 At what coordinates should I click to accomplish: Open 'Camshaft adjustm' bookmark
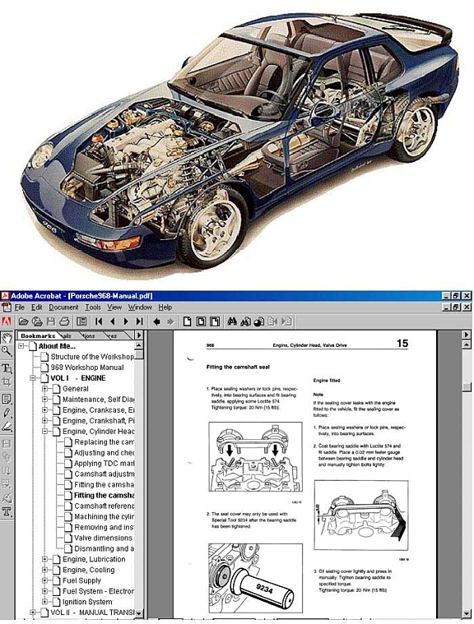click(104, 474)
